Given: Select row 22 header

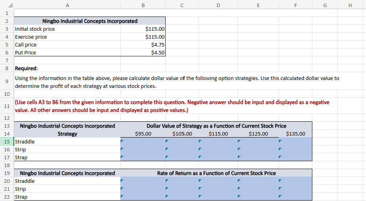Looking at the screenshot, I should click(x=7, y=197).
